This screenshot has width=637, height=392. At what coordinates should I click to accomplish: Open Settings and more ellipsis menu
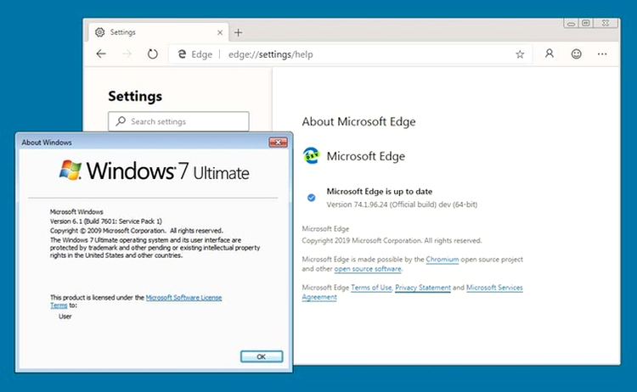(602, 54)
